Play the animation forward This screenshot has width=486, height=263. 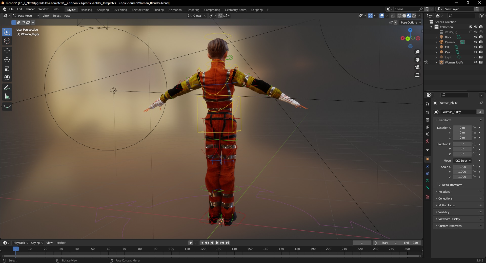click(217, 243)
